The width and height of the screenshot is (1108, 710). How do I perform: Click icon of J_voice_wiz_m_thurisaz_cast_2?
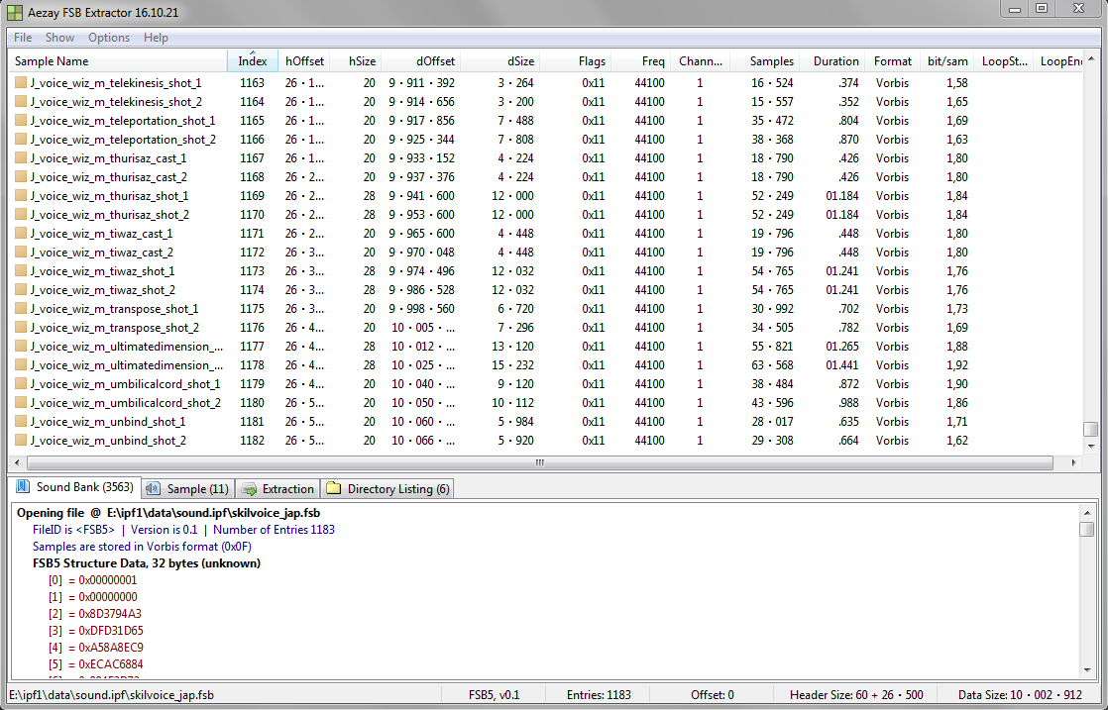click(x=21, y=177)
